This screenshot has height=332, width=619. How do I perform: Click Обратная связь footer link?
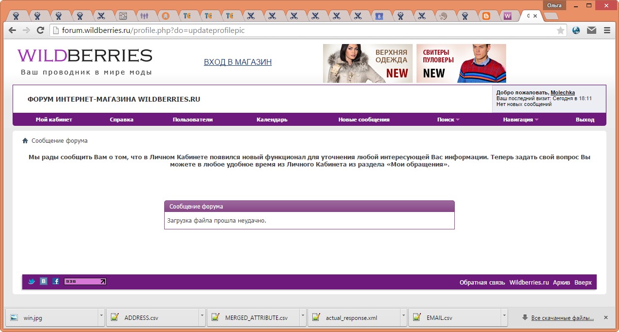click(482, 283)
